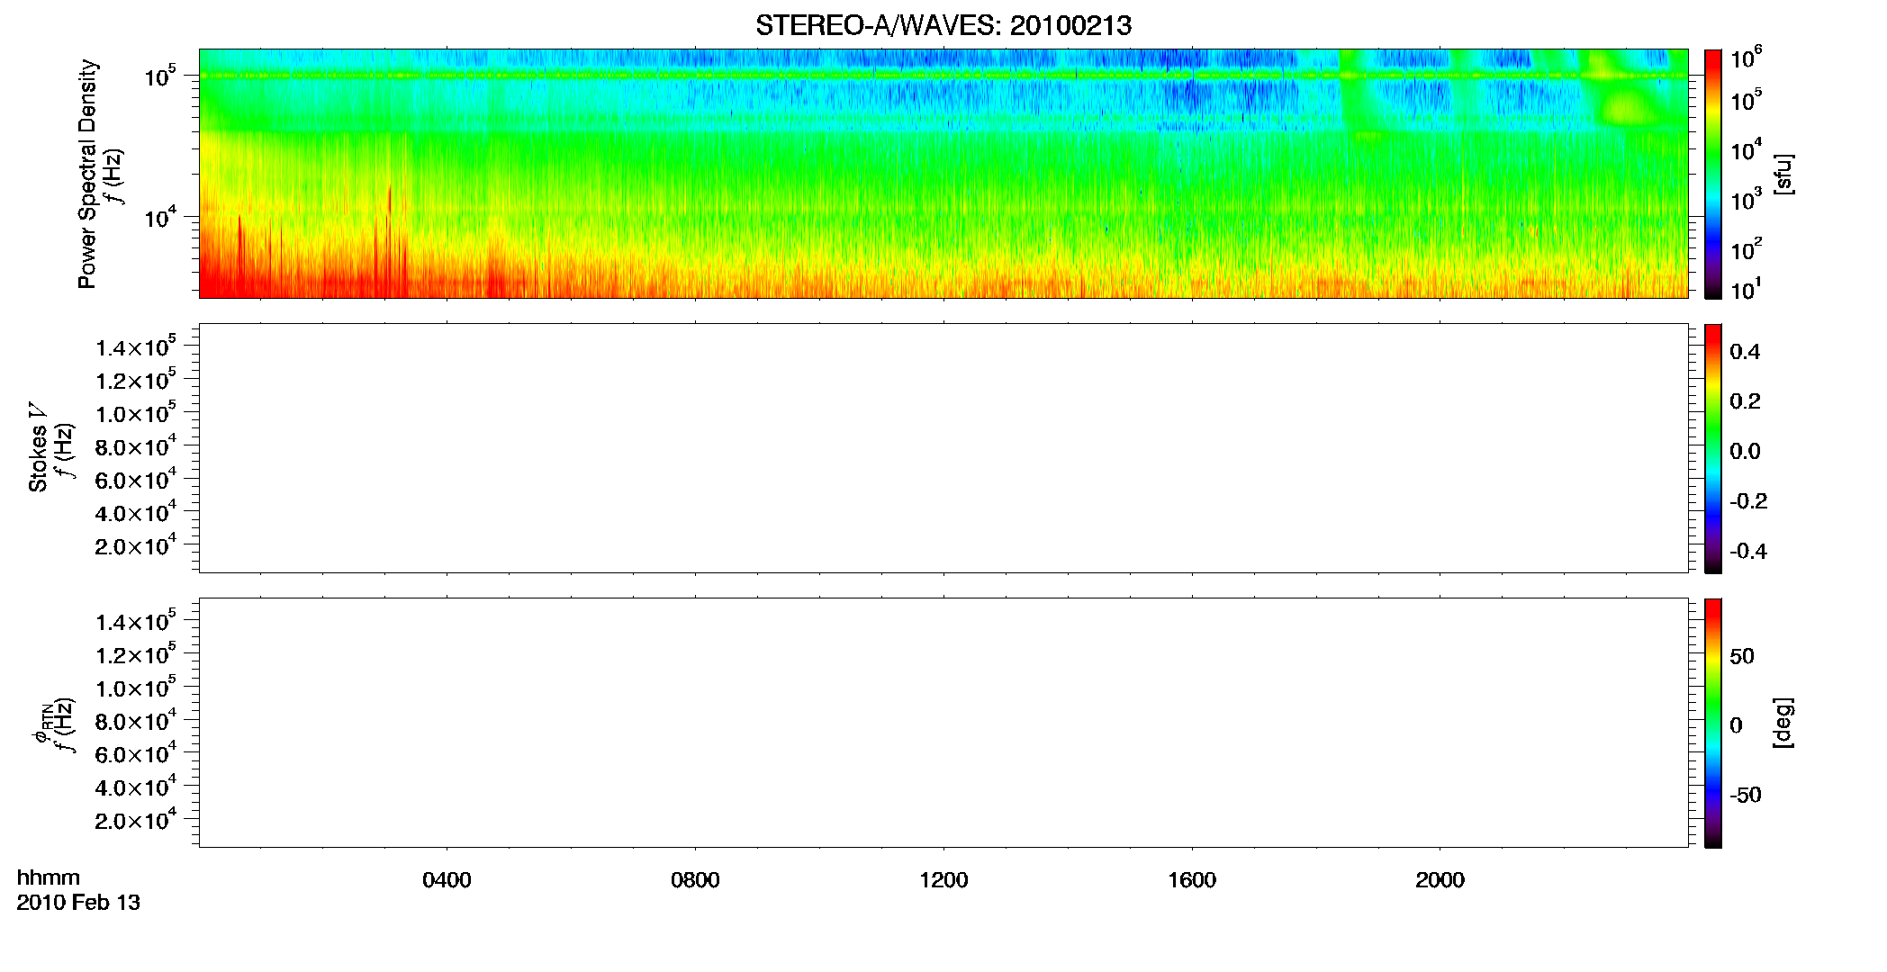This screenshot has height=972, width=1887.
Task: Click the 4.0×10^4 tick in phi panel
Action: click(x=136, y=786)
